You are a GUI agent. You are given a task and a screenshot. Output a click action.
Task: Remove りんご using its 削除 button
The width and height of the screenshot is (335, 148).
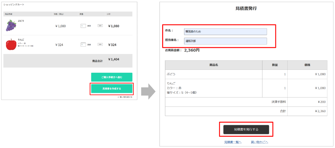(x=100, y=44)
